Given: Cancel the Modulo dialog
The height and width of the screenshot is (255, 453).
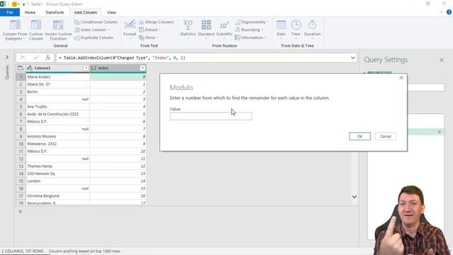Looking at the screenshot, I should coord(385,136).
